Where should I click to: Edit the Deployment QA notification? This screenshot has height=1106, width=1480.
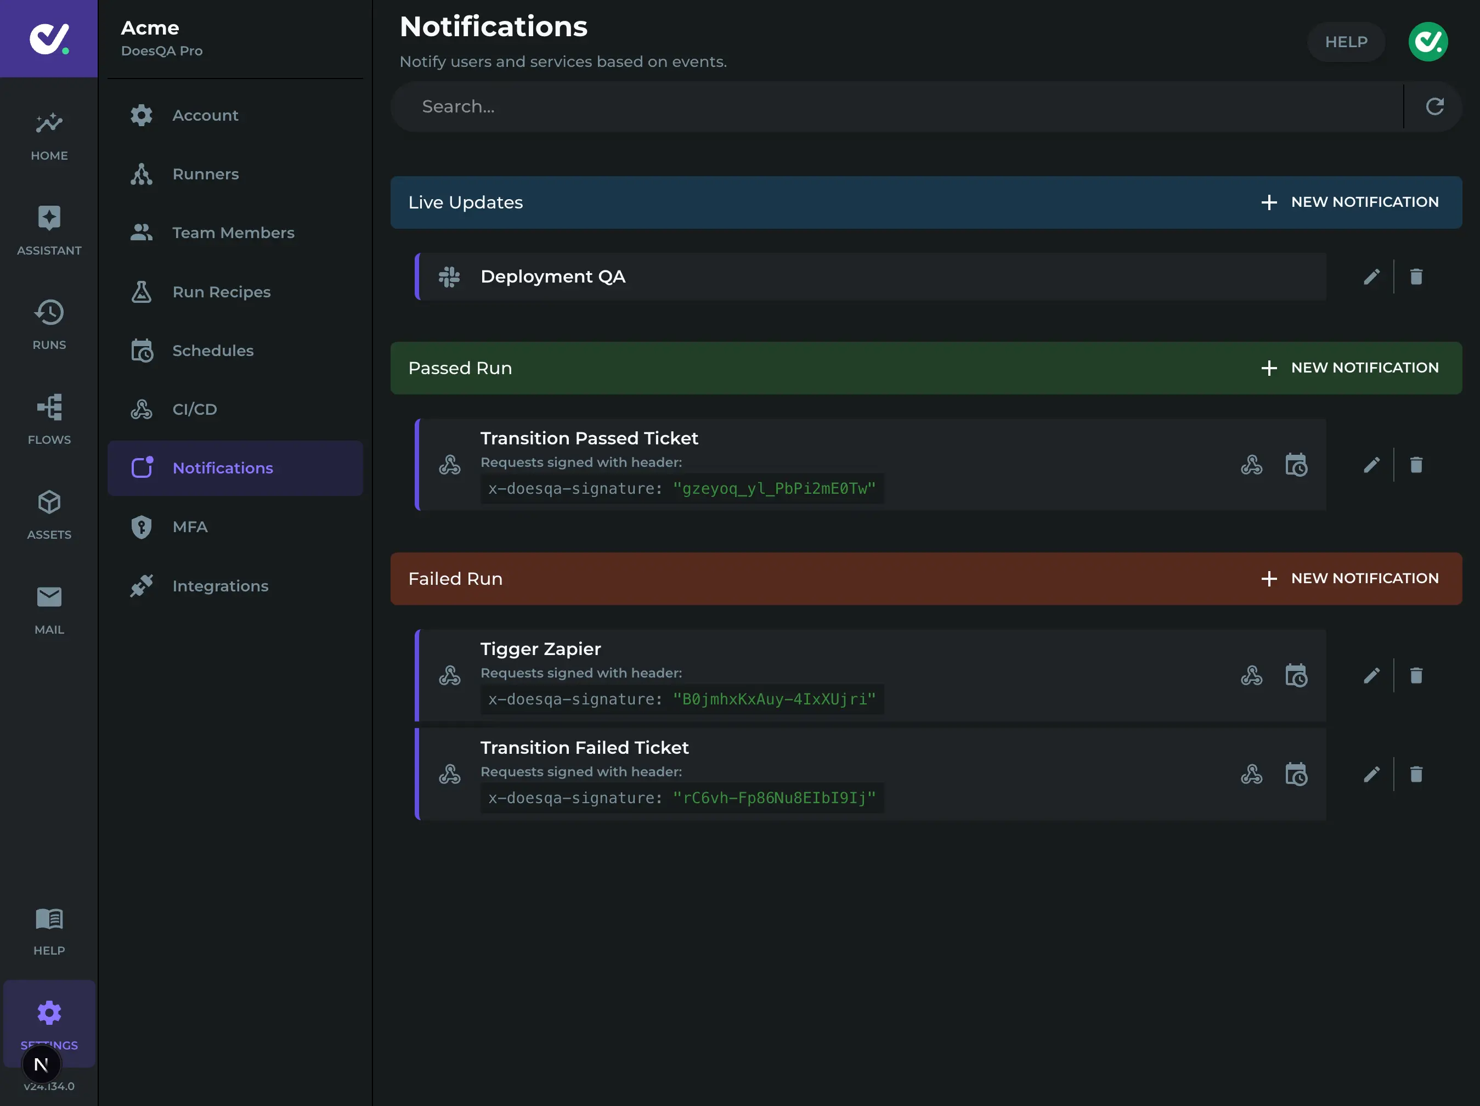(x=1371, y=277)
